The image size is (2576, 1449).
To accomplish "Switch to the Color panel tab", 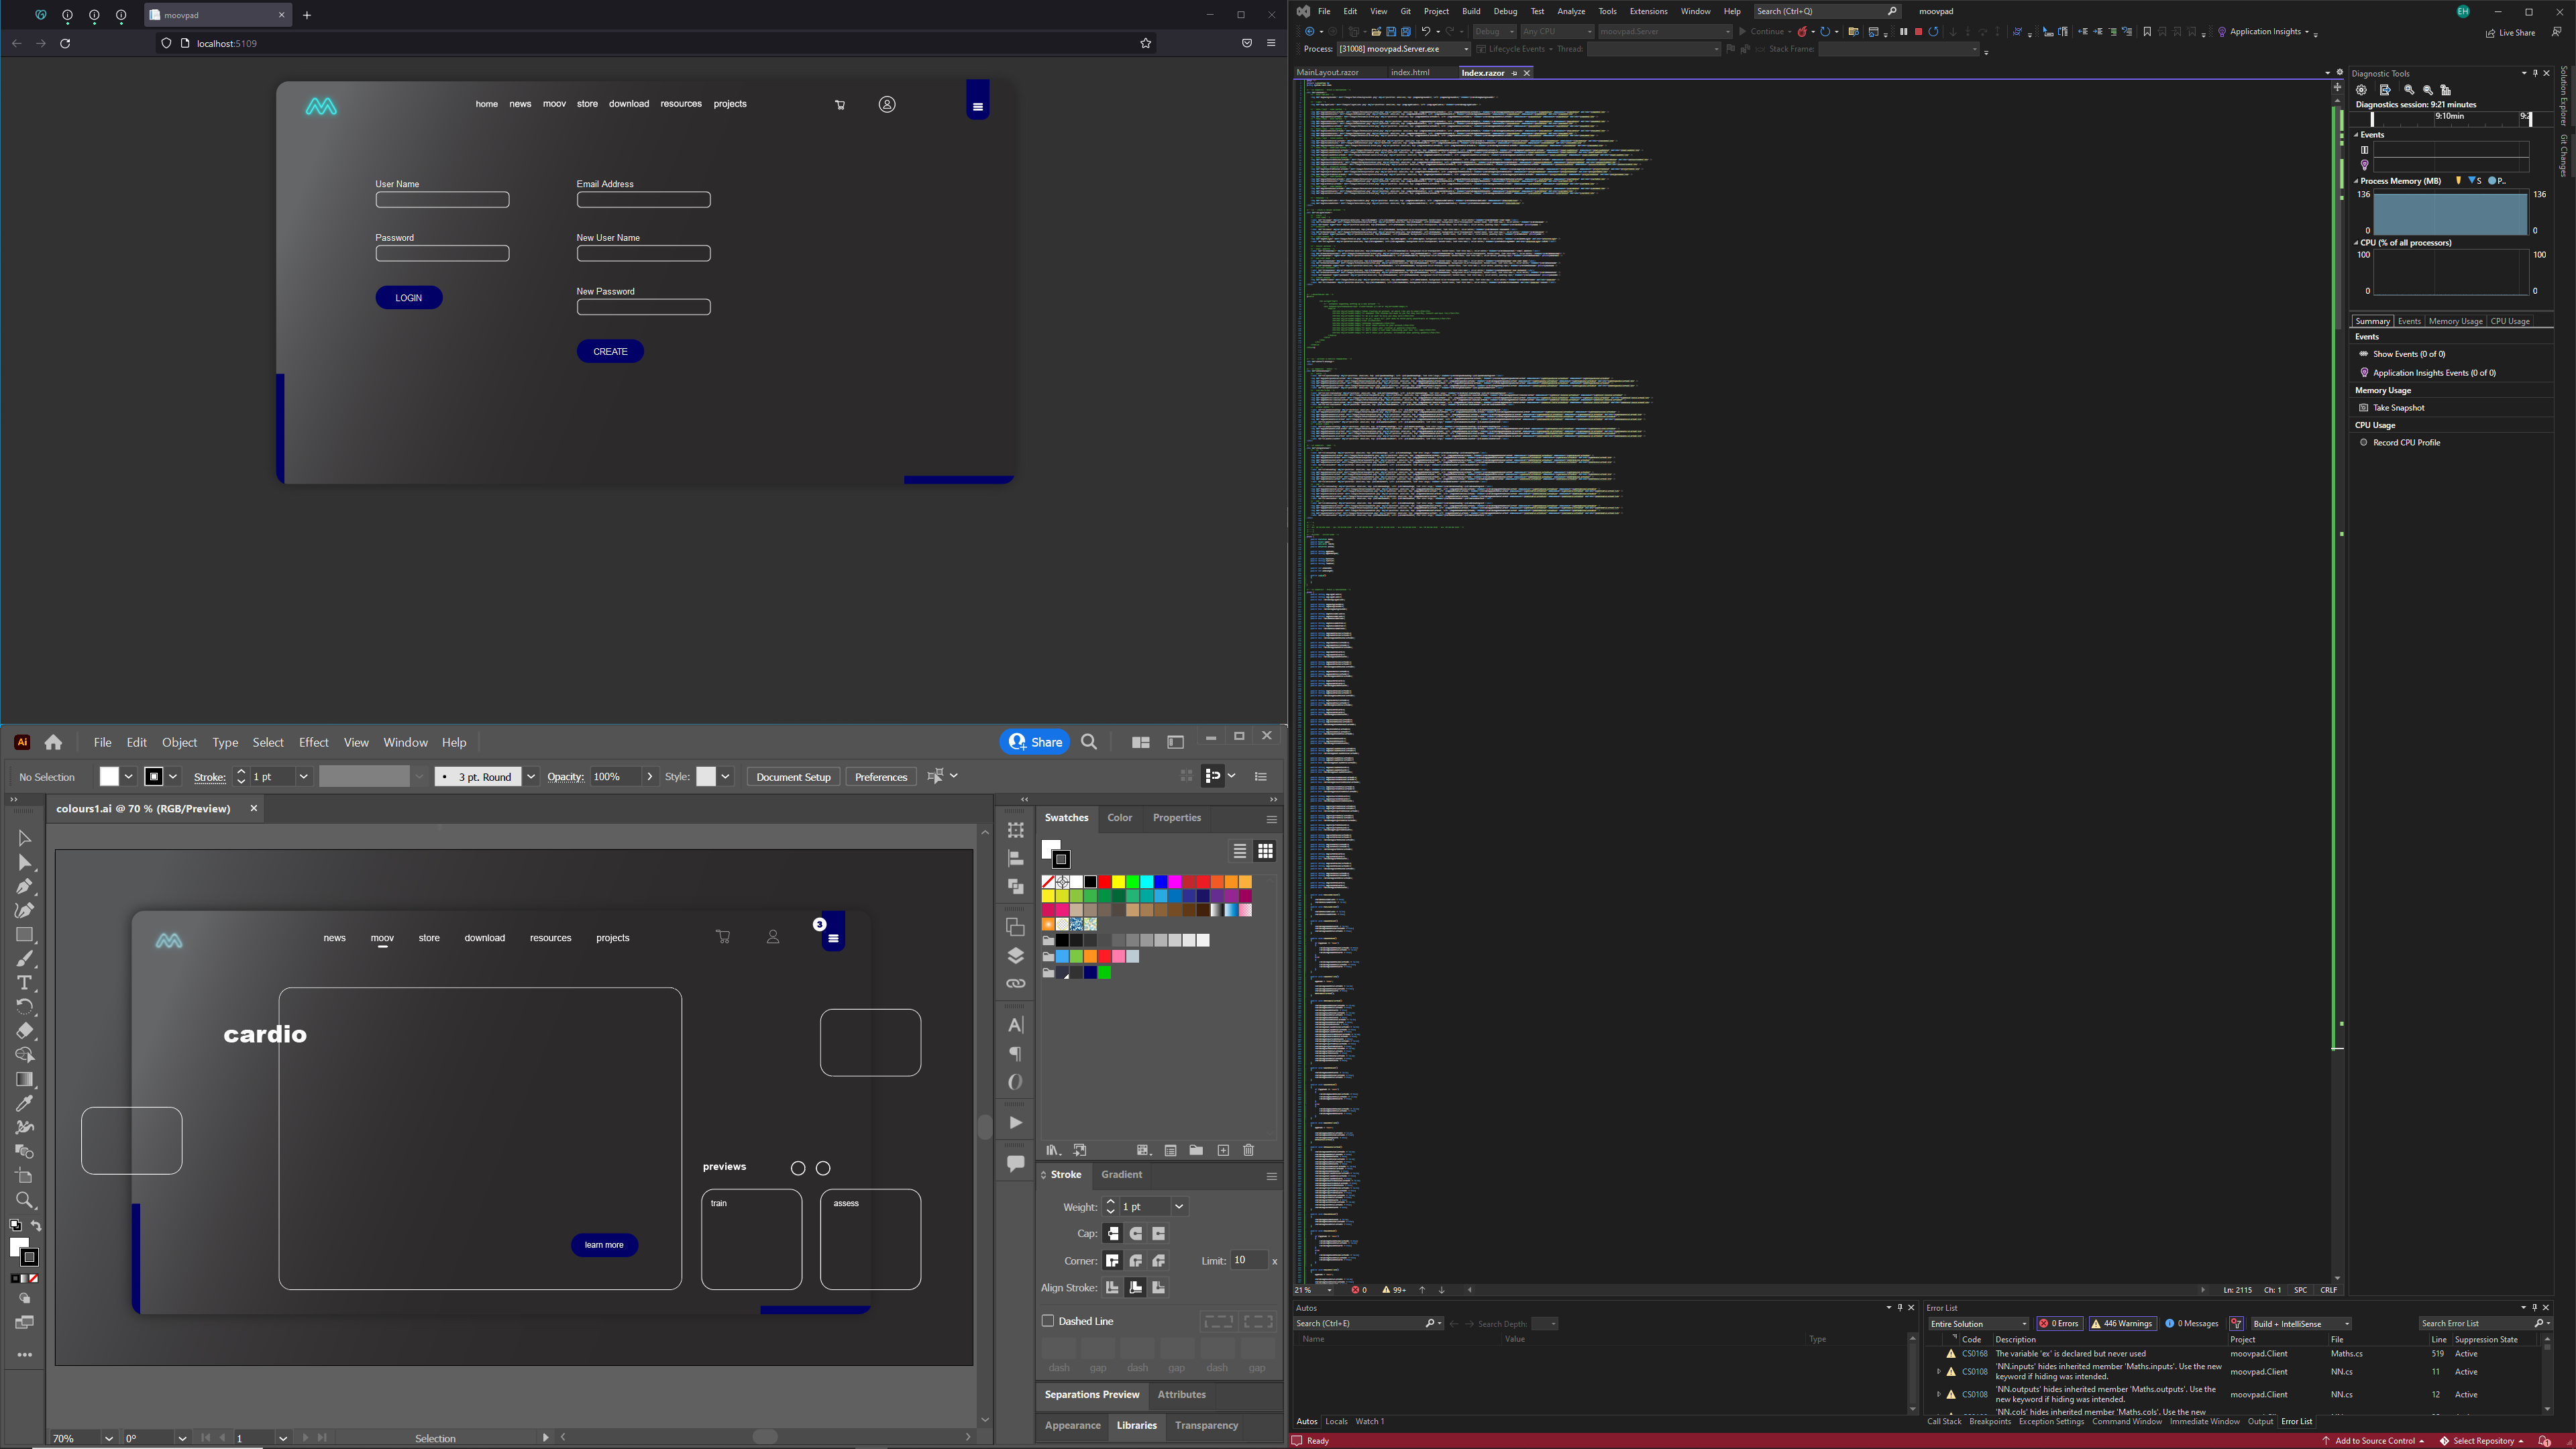I will [x=1119, y=817].
